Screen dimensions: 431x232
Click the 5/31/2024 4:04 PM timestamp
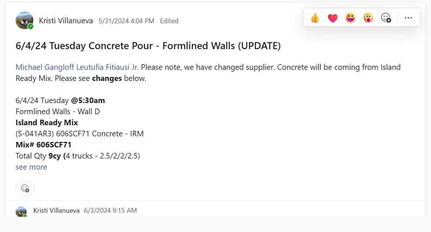[126, 21]
